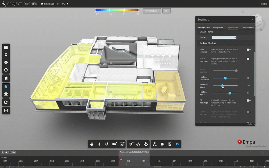The image size is (269, 168).
Task: Click the layers icon in the bottom toolbar
Action: pos(162,144)
